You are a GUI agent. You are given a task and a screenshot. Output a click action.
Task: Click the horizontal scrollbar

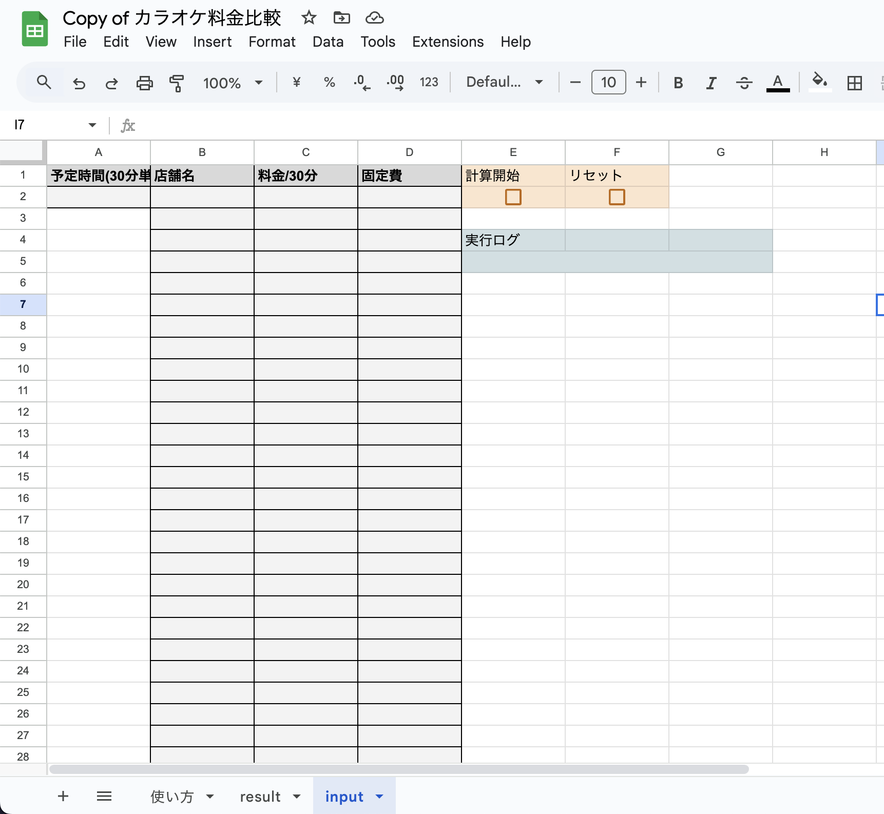(x=399, y=769)
